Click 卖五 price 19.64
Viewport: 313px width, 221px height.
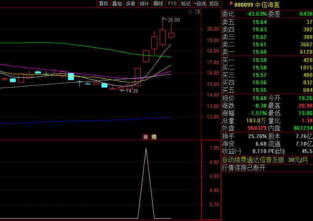click(x=260, y=22)
